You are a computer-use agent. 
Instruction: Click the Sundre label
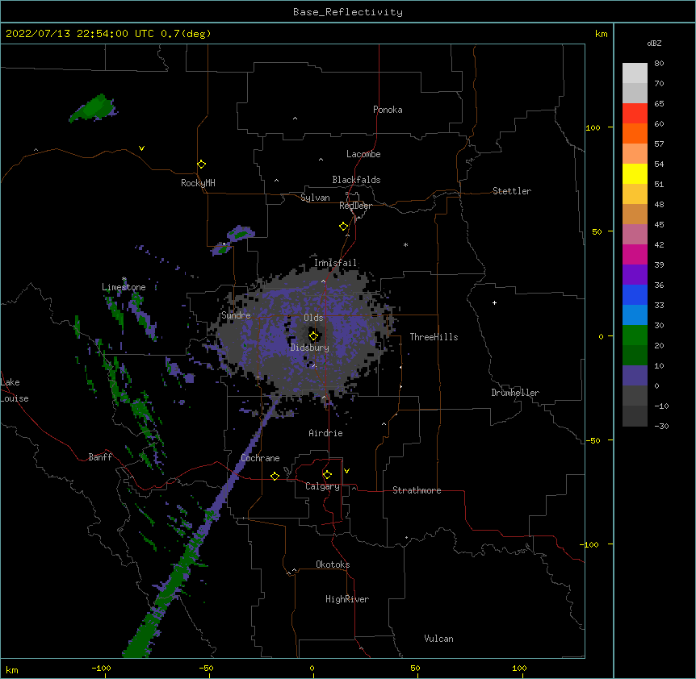click(x=236, y=315)
